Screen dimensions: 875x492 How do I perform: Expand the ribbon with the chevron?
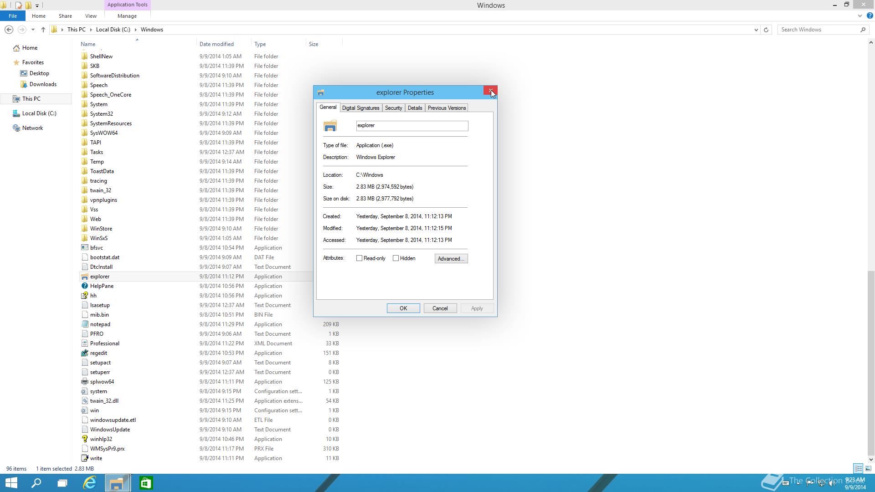pos(860,15)
